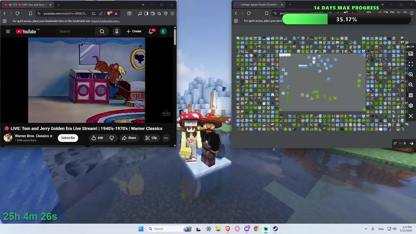Arrange puzzle pieces grid icon
The image size is (416, 234).
coord(411,95)
